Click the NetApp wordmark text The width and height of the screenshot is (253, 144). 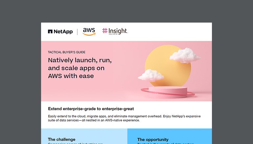pyautogui.click(x=63, y=32)
